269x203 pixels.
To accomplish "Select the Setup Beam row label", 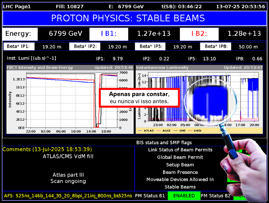I will [180, 165].
